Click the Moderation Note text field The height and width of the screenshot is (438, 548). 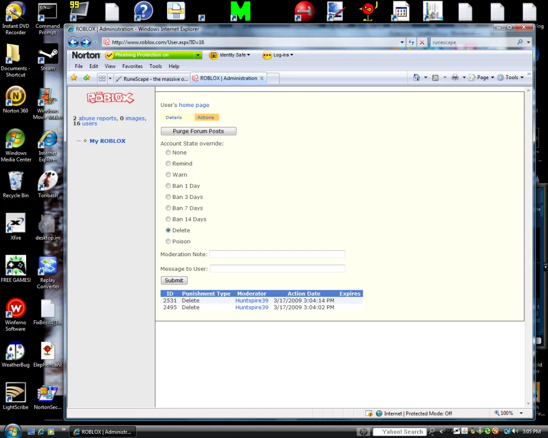pyautogui.click(x=277, y=255)
